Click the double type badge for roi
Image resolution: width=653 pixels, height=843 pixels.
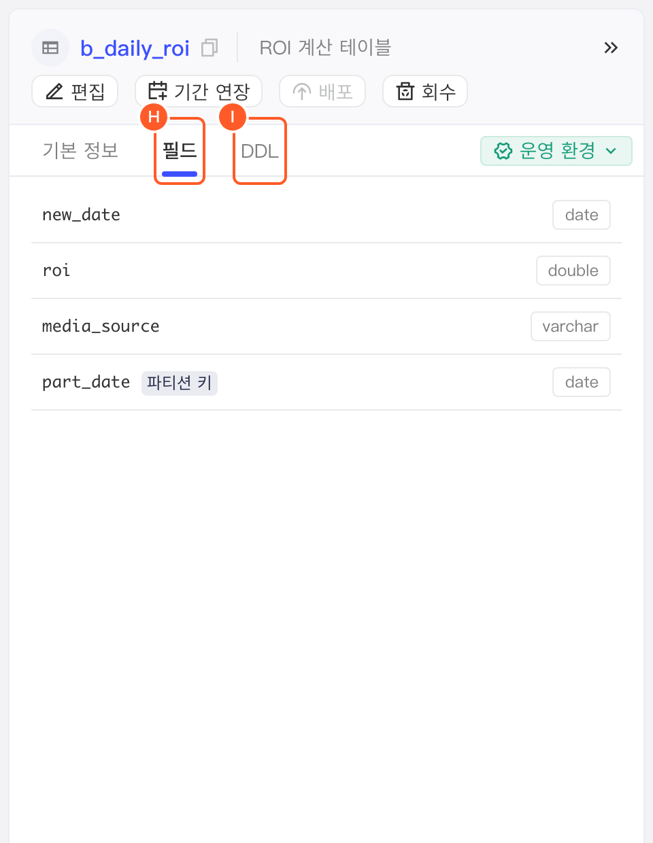573,271
